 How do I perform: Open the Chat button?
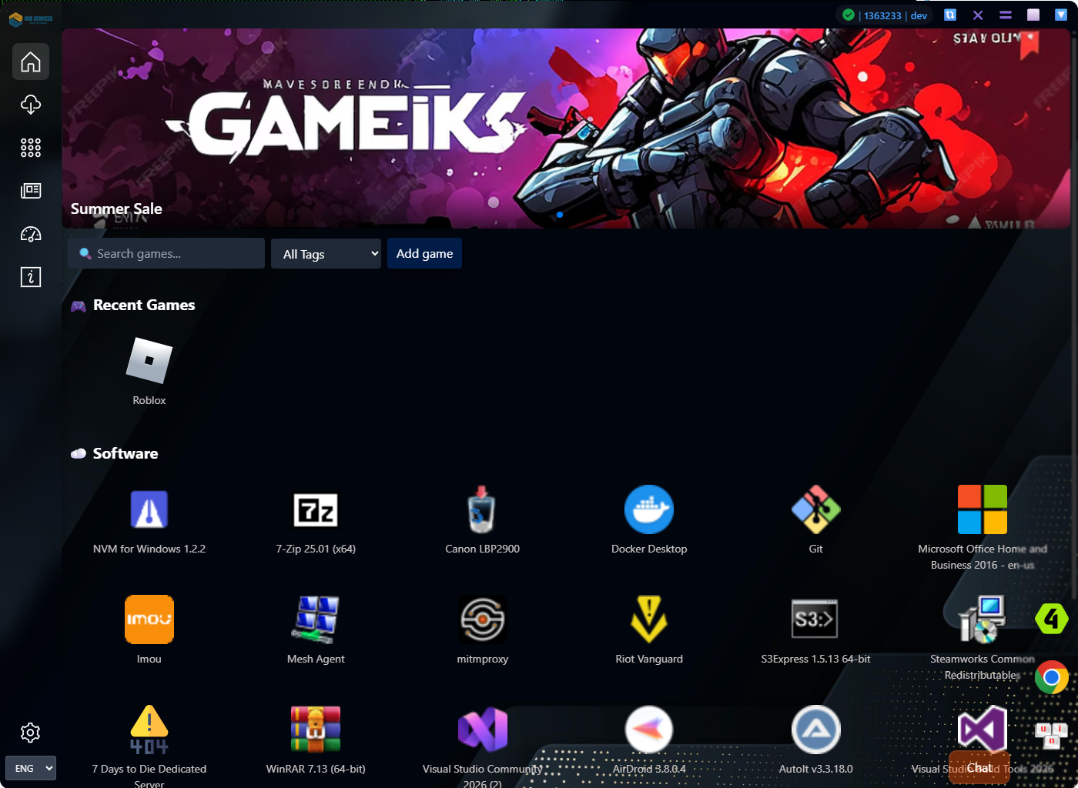click(x=979, y=768)
